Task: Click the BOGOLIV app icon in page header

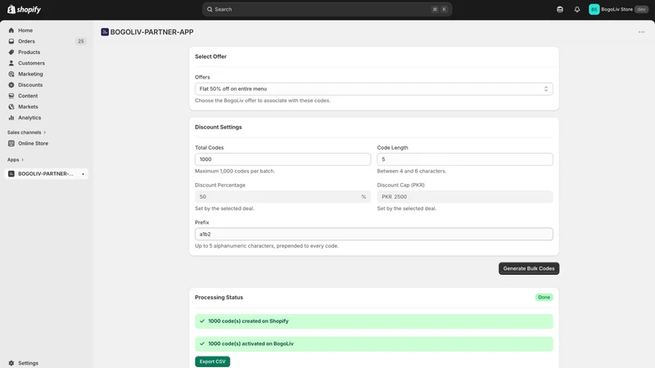Action: click(105, 32)
